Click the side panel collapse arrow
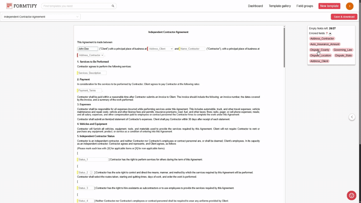This screenshot has height=203, width=361. [352, 117]
